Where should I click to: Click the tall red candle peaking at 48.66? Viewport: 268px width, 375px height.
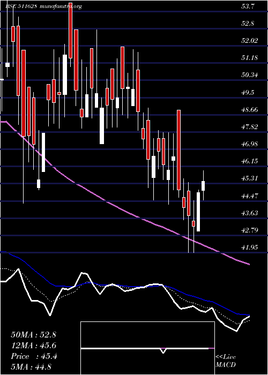tap(178, 150)
